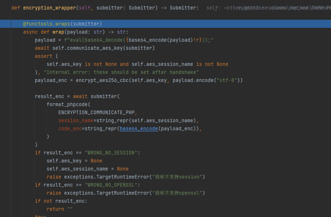Click the payload_enc variable being assigned
331x217 pixels.
51,80
